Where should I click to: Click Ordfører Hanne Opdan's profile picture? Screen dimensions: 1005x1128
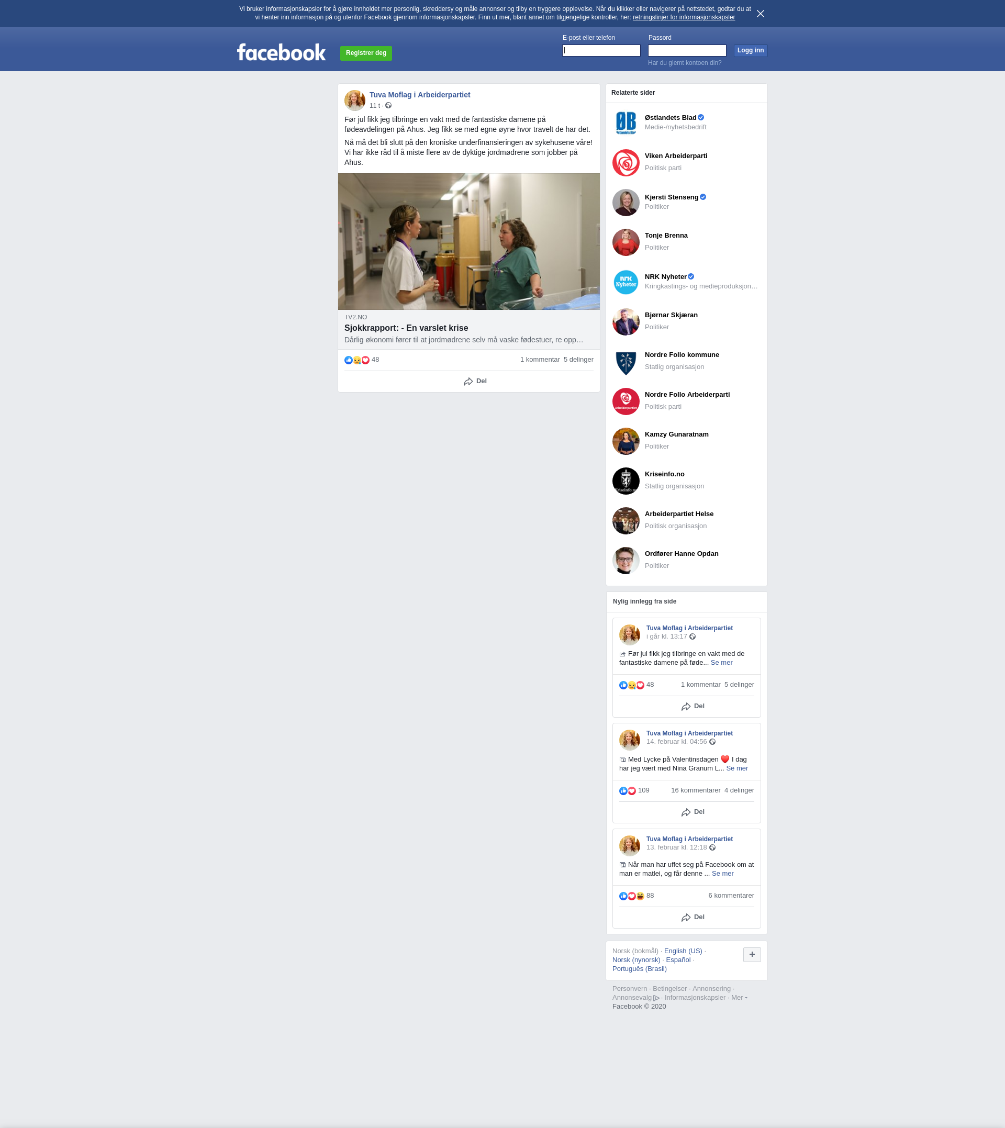pyautogui.click(x=626, y=561)
